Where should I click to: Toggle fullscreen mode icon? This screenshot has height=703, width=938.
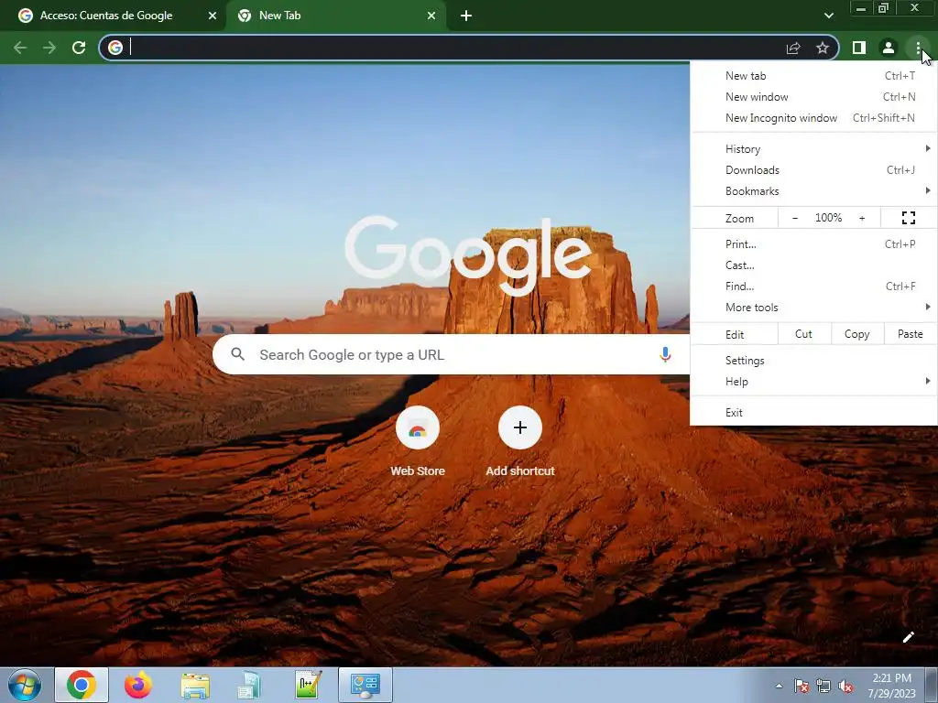908,218
